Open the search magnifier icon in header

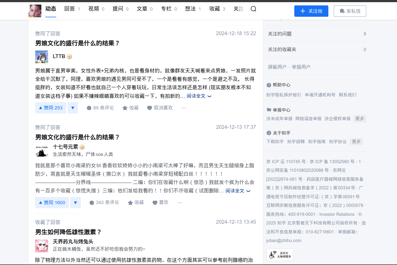coord(253,9)
